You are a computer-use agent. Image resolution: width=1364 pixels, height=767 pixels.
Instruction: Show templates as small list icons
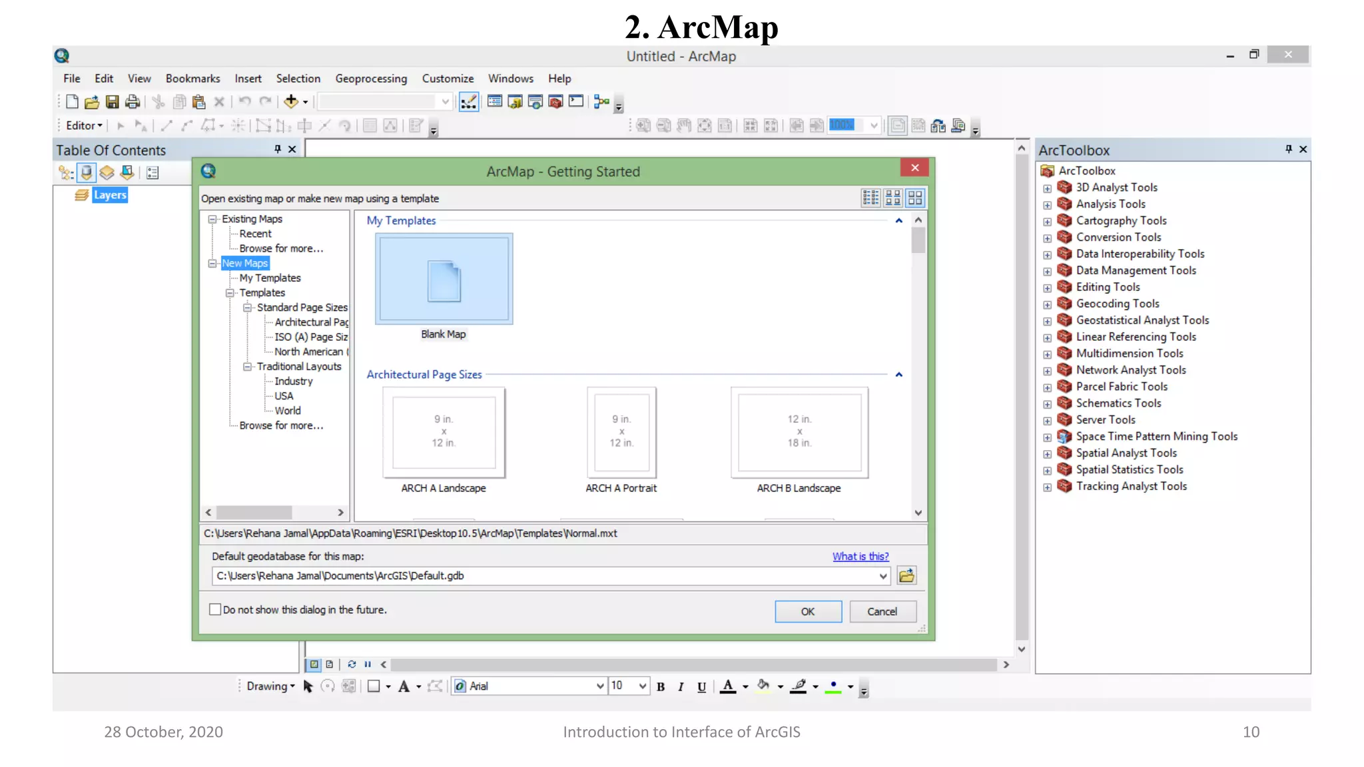click(870, 198)
